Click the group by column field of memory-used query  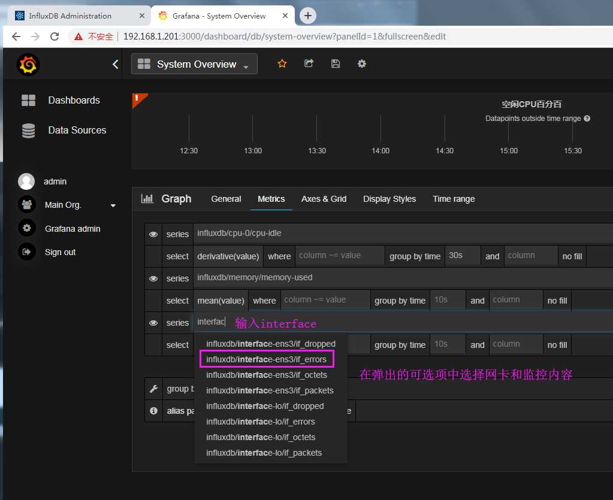(x=516, y=301)
